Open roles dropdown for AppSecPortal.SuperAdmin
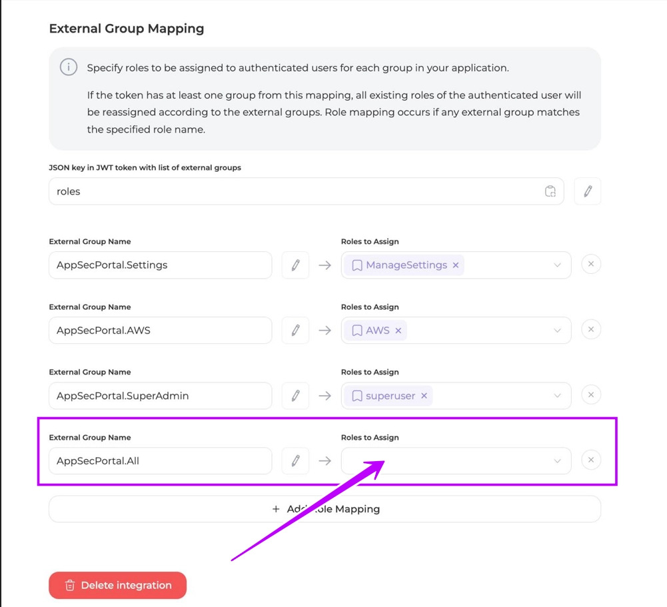667x607 pixels. click(x=558, y=396)
